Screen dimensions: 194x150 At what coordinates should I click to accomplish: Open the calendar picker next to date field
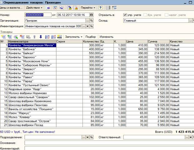(x=91, y=15)
